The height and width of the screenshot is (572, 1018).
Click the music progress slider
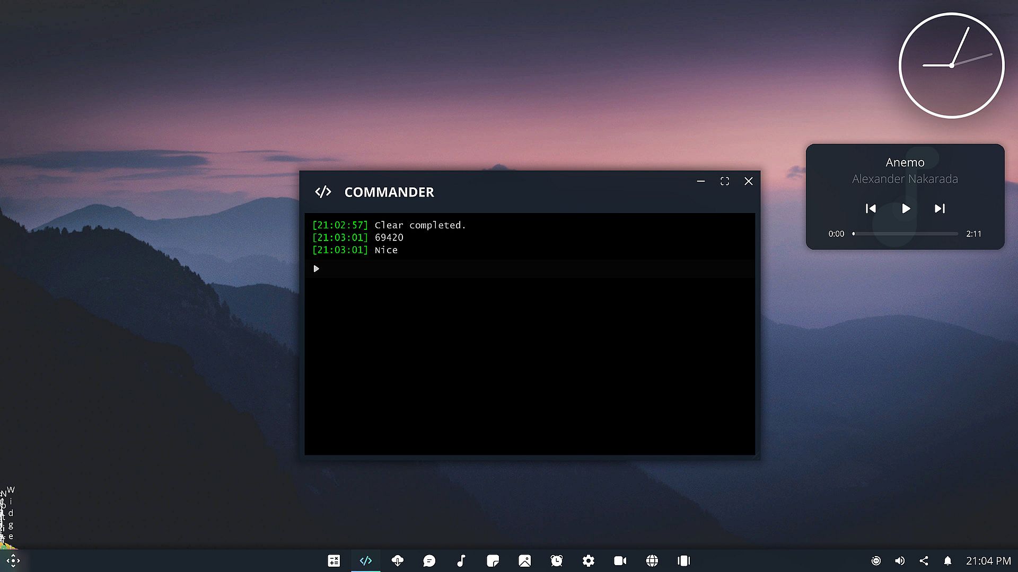click(906, 234)
